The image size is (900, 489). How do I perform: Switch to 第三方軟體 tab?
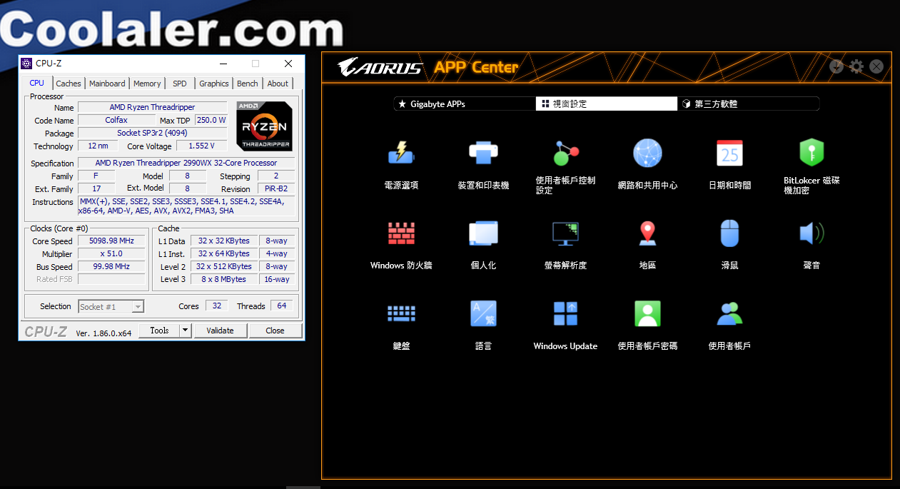pyautogui.click(x=747, y=104)
